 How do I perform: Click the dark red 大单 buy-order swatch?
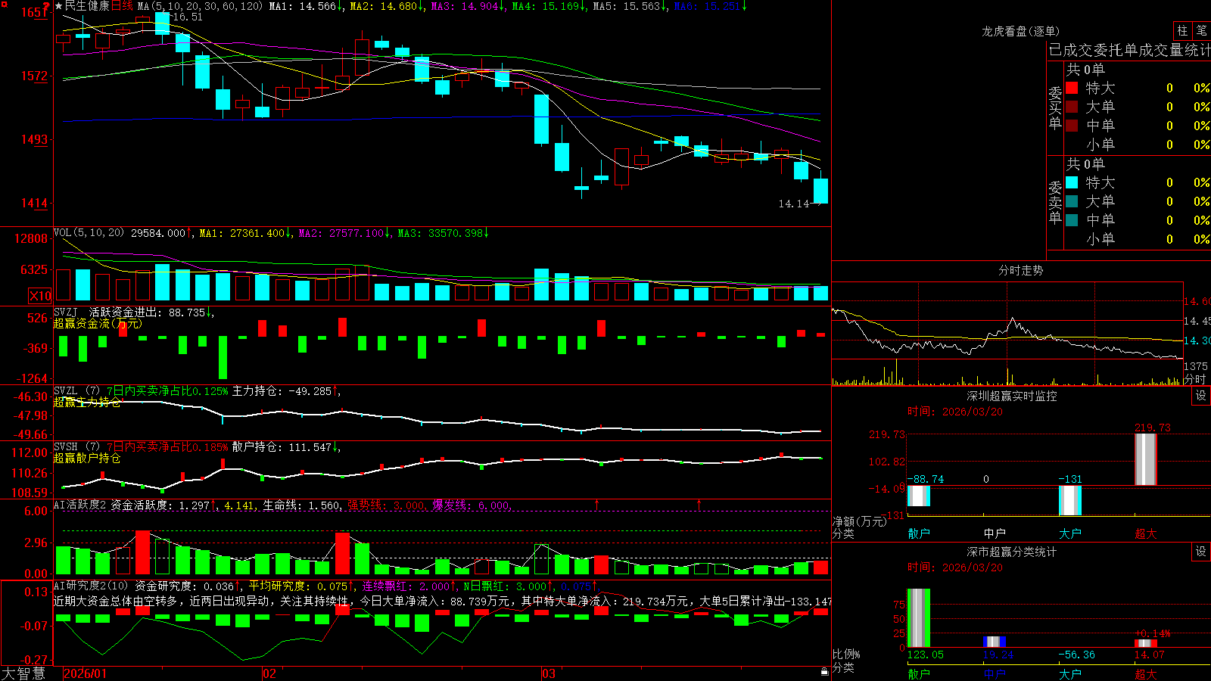[x=1072, y=107]
